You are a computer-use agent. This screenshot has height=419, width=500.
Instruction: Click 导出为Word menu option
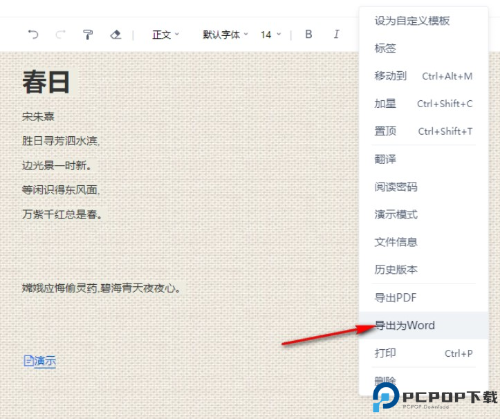(x=423, y=325)
